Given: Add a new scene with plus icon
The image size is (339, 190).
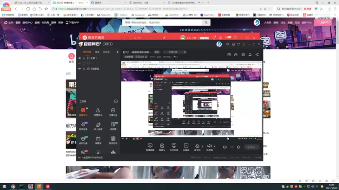Looking at the screenshot, I should [117, 52].
